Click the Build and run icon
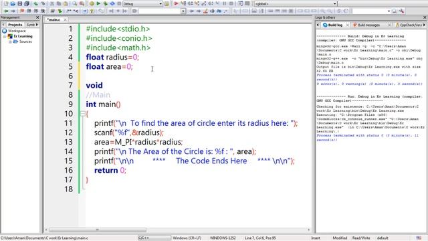Screen dimensions: 428x241 [106, 3]
